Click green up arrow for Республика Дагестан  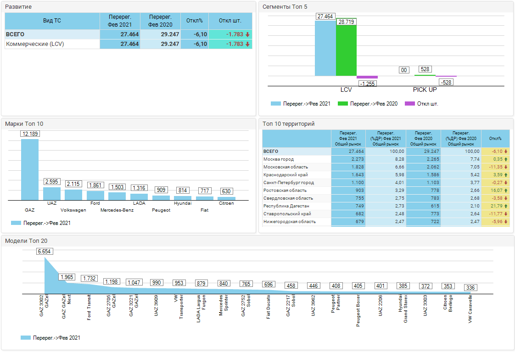(x=505, y=206)
